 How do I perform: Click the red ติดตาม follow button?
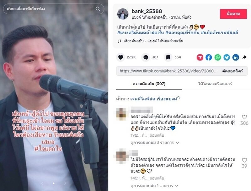pos(233,14)
